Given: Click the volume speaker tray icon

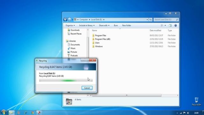Looking at the screenshot, I should pyautogui.click(x=188, y=113).
